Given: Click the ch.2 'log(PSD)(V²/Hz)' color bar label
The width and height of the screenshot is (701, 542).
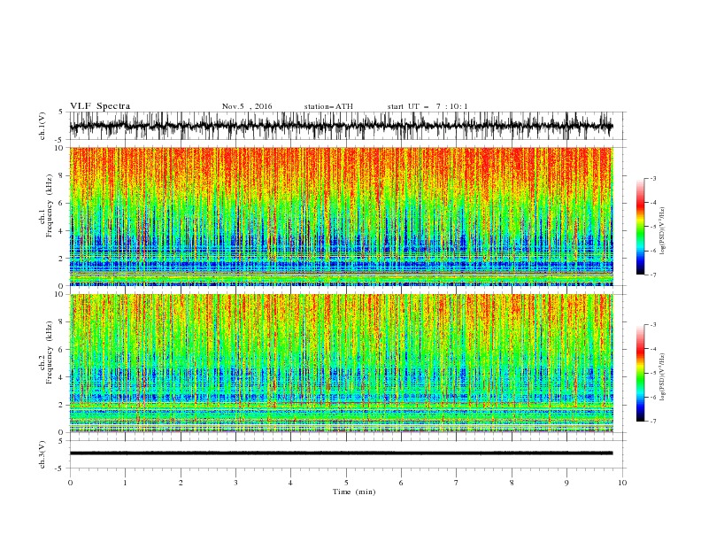Looking at the screenshot, I should coord(663,377).
